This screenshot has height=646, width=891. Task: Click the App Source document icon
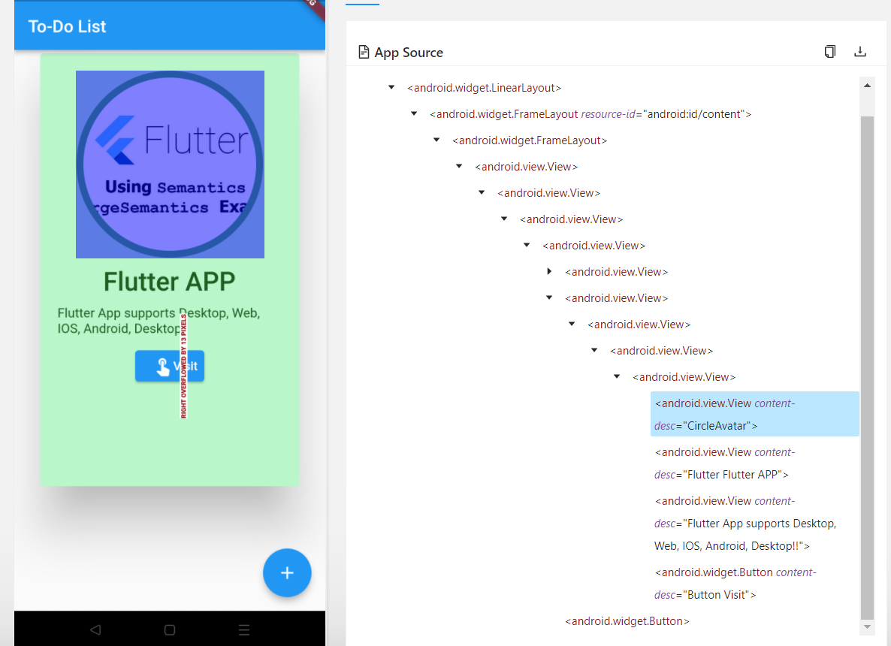[364, 53]
